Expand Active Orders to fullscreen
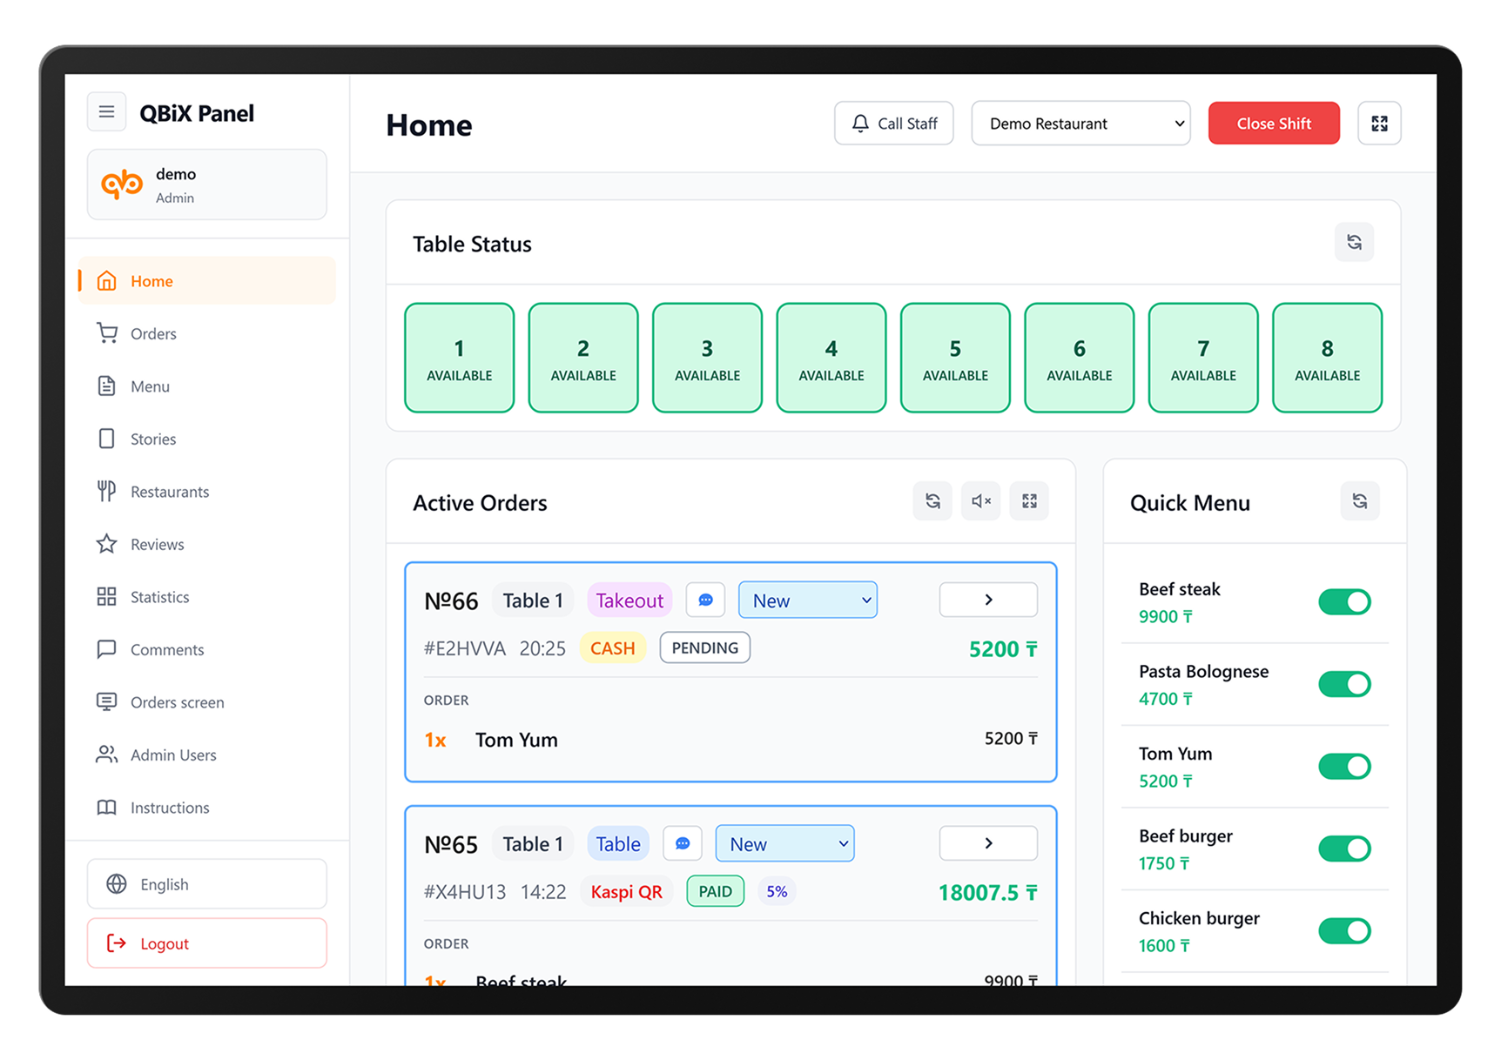 click(x=1029, y=501)
